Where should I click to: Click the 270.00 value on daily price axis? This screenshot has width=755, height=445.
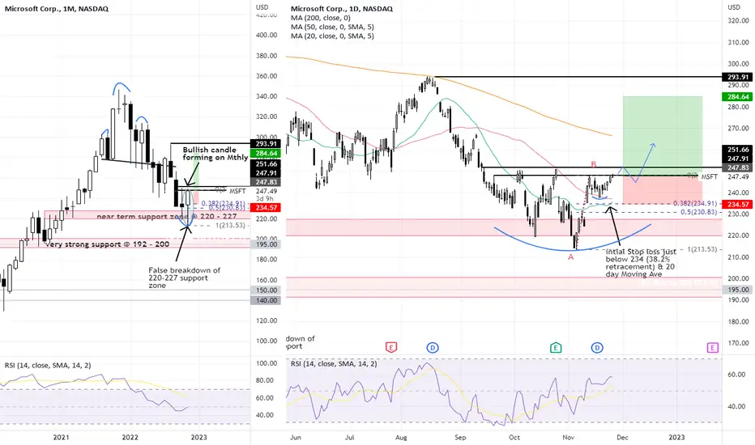[738, 129]
